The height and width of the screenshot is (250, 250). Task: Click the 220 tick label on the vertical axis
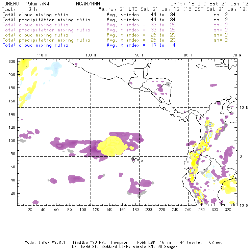click(x=12, y=61)
